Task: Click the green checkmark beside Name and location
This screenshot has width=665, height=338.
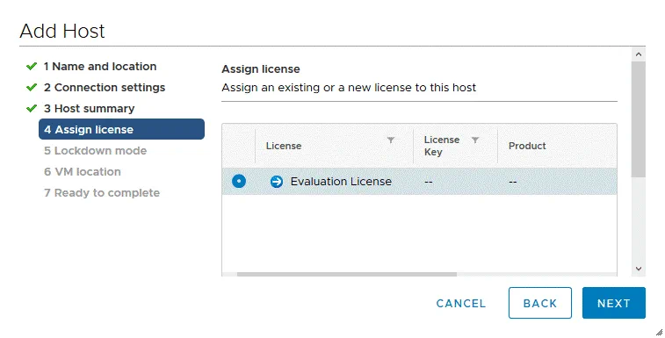Action: [x=32, y=66]
